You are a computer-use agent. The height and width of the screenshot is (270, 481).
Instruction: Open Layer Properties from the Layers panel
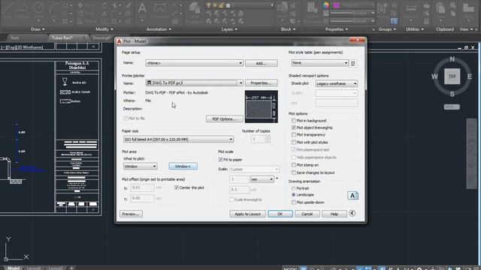[x=195, y=12]
